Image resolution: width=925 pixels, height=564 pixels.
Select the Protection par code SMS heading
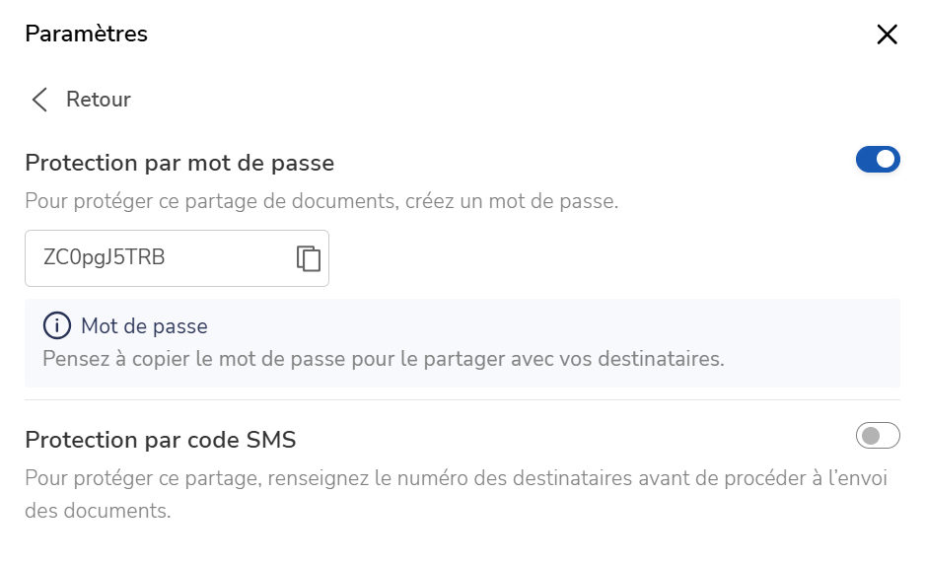point(161,440)
